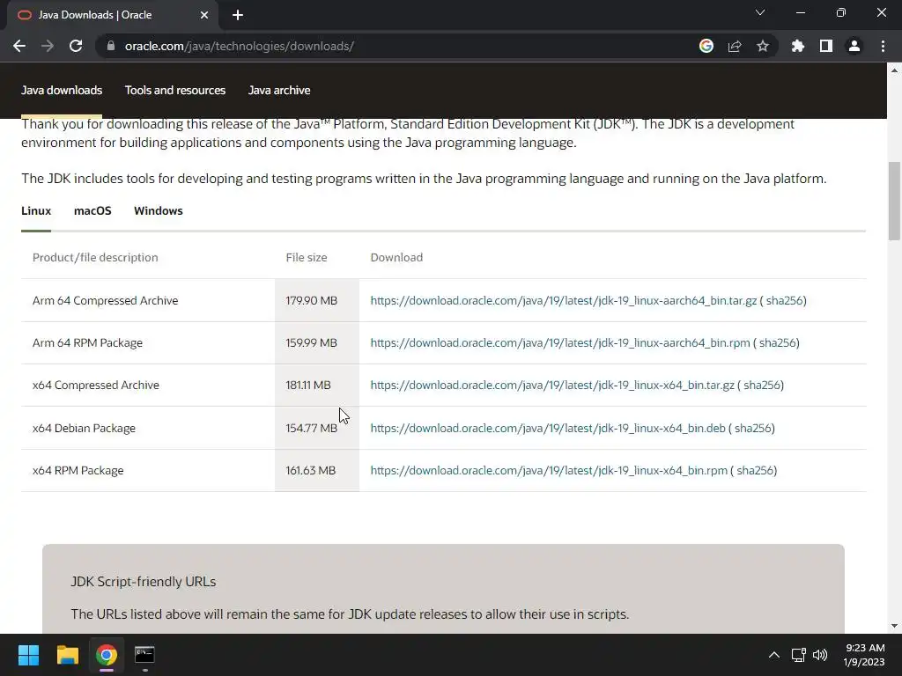Bookmark this page with the star icon

(763, 46)
